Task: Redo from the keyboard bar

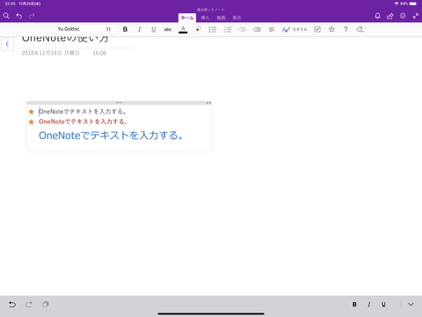Action: 29,305
